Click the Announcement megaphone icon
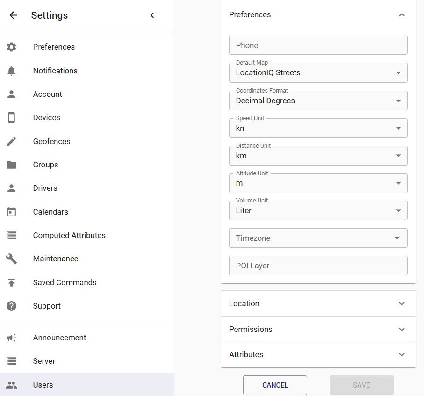Screen dimensions: 424x396 click(12, 338)
